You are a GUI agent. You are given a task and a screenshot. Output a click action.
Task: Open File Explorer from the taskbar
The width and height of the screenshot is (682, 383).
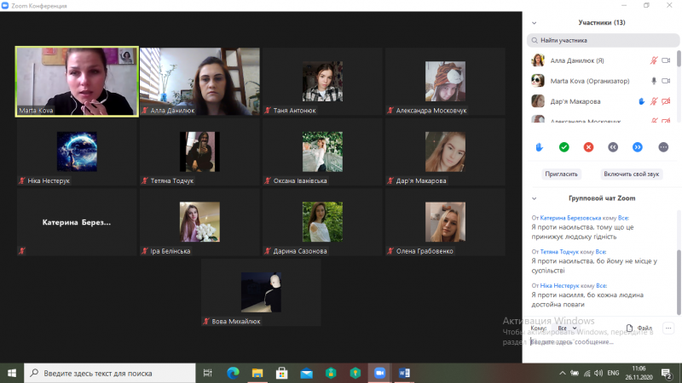pyautogui.click(x=257, y=373)
